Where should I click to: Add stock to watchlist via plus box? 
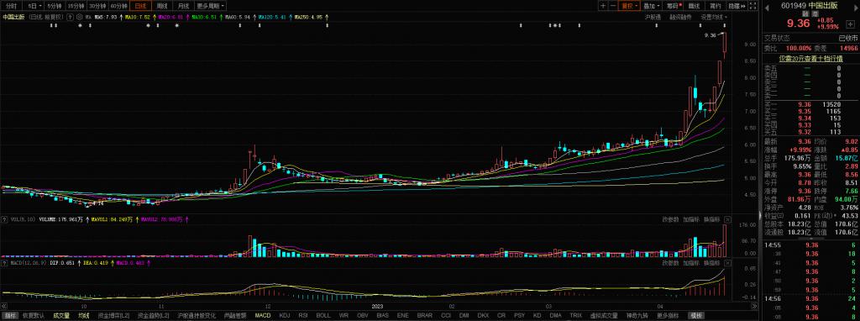[851, 24]
